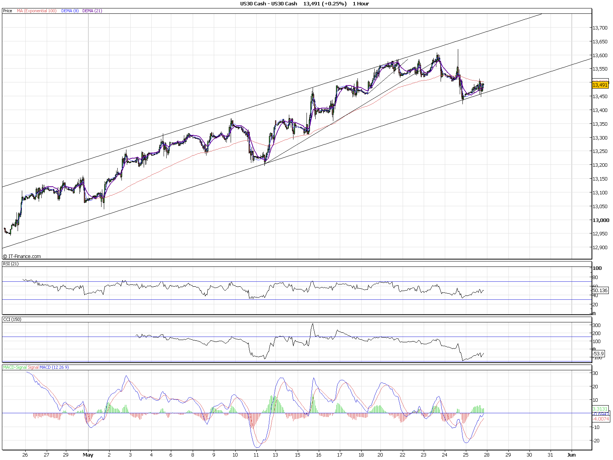This screenshot has width=613, height=460.
Task: Click the May date label on time axis
Action: [88, 455]
